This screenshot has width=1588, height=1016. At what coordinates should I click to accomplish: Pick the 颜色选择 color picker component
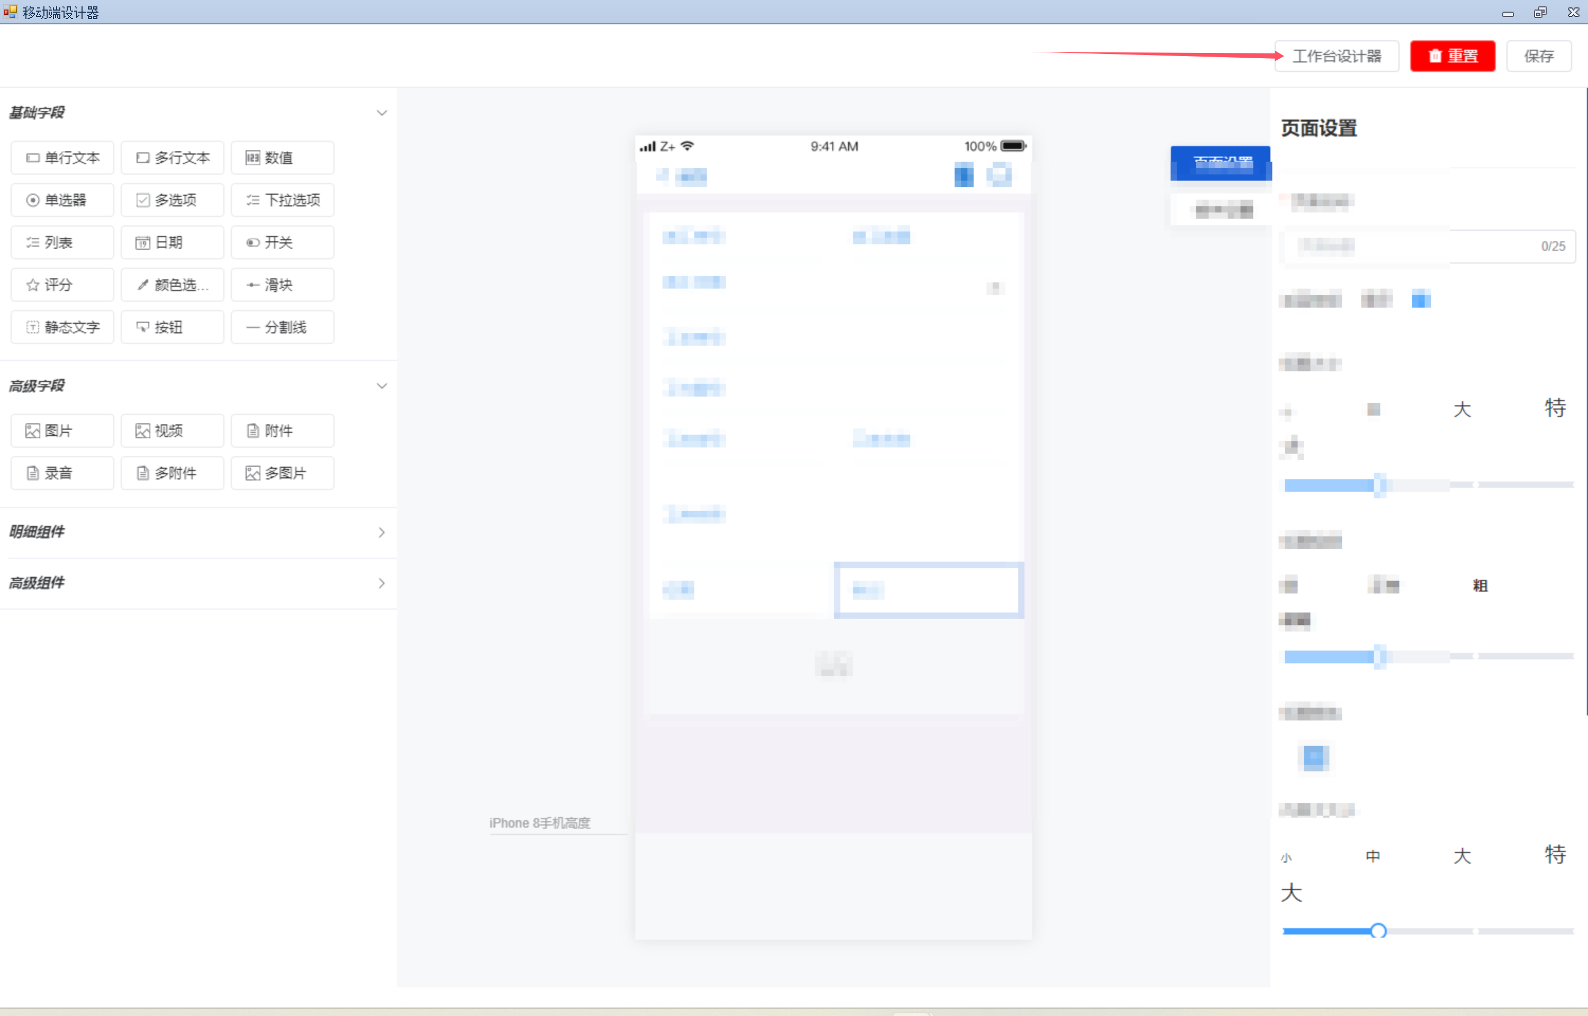[172, 284]
